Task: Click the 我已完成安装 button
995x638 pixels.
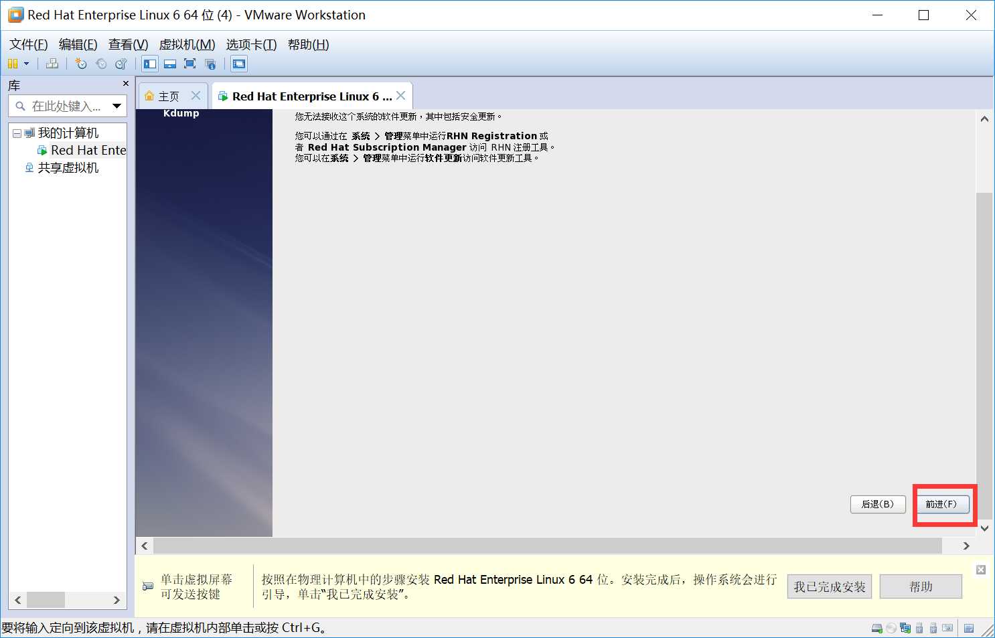Action: (830, 586)
